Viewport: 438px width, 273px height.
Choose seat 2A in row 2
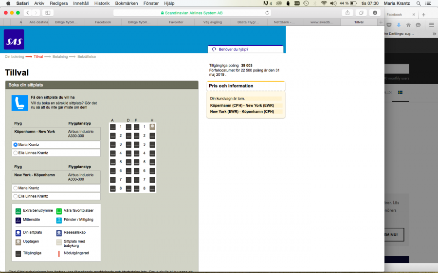coord(112,136)
